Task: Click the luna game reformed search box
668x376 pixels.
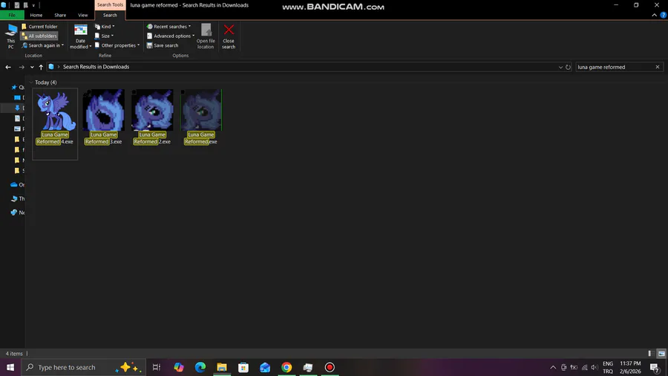Action: click(615, 67)
